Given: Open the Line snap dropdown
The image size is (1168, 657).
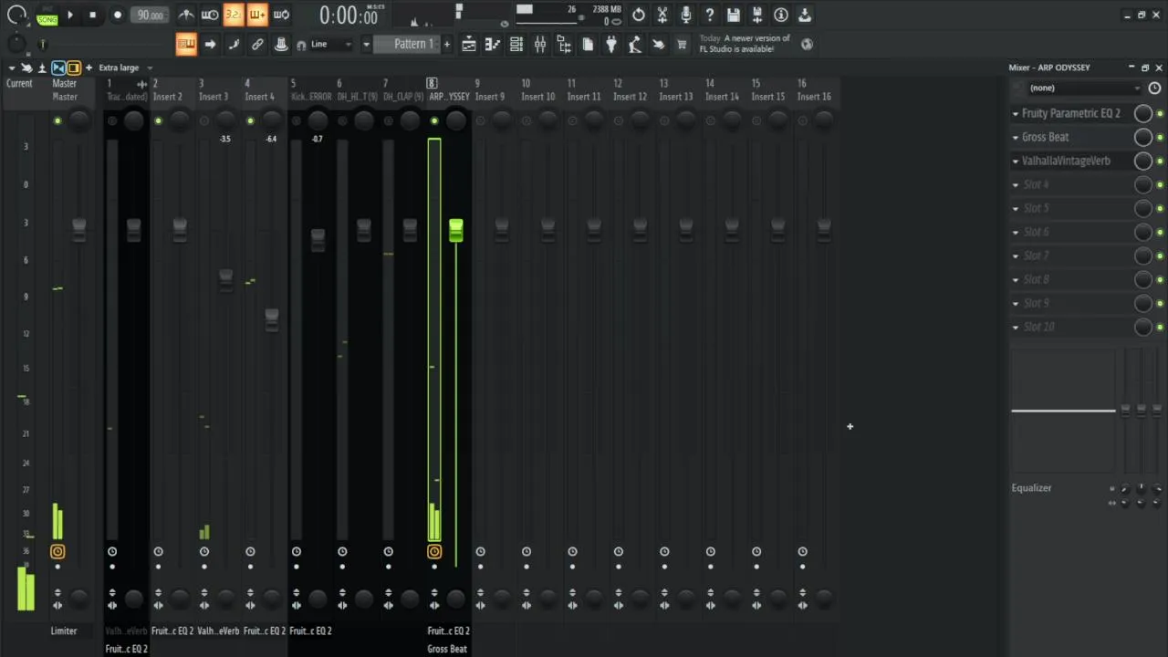Looking at the screenshot, I should pyautogui.click(x=331, y=44).
